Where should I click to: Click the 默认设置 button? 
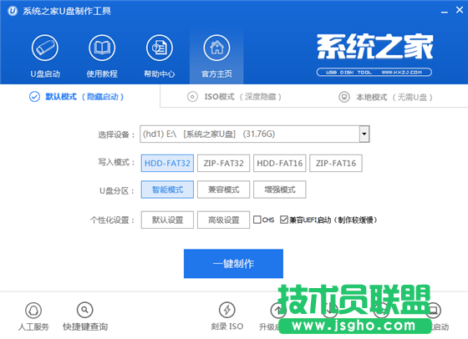(167, 220)
